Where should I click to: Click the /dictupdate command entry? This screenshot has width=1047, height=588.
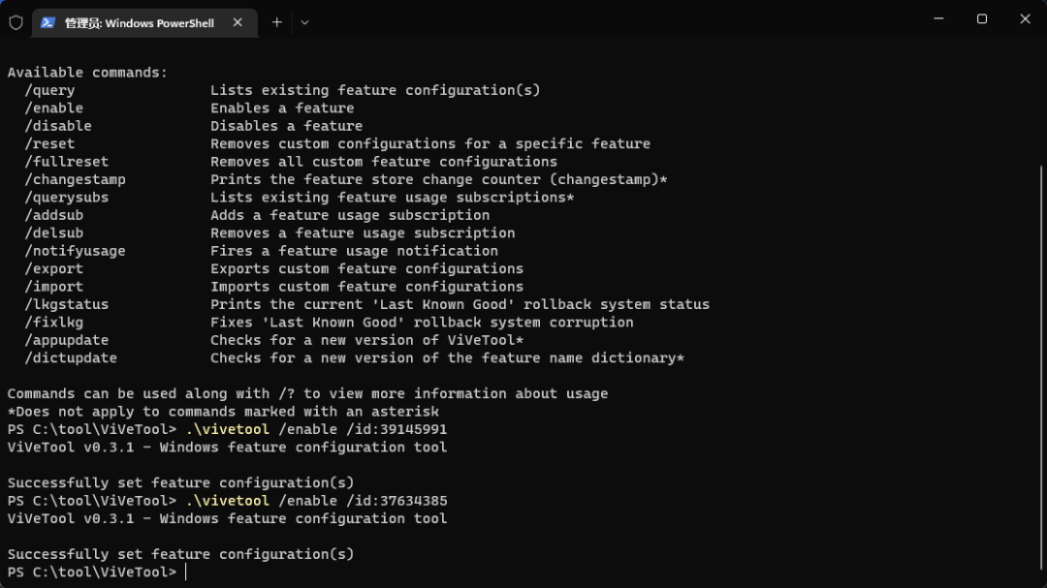[71, 357]
